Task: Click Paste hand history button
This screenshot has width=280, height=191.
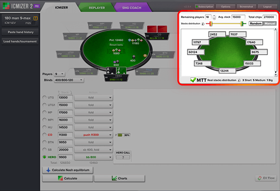Action: (20, 32)
